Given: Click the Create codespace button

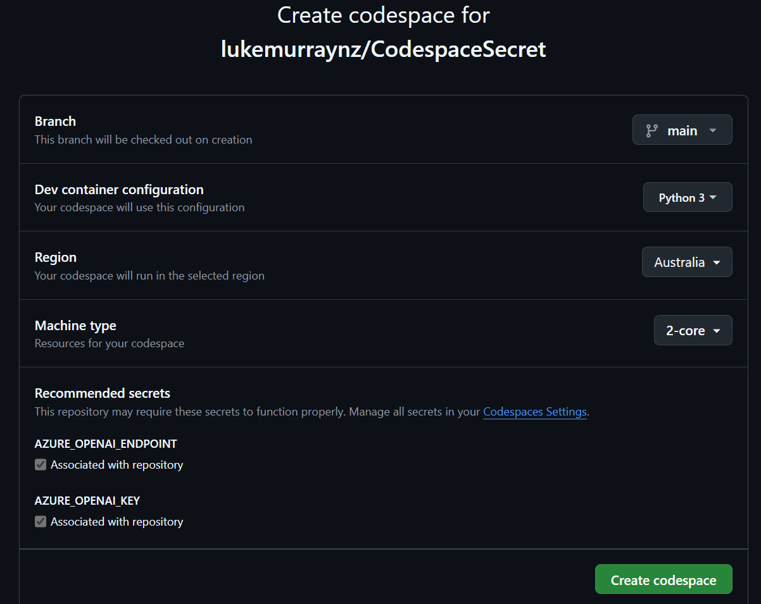Looking at the screenshot, I should 664,580.
